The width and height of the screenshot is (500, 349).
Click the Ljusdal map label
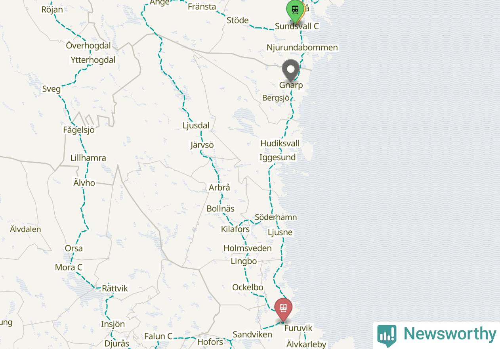click(196, 125)
